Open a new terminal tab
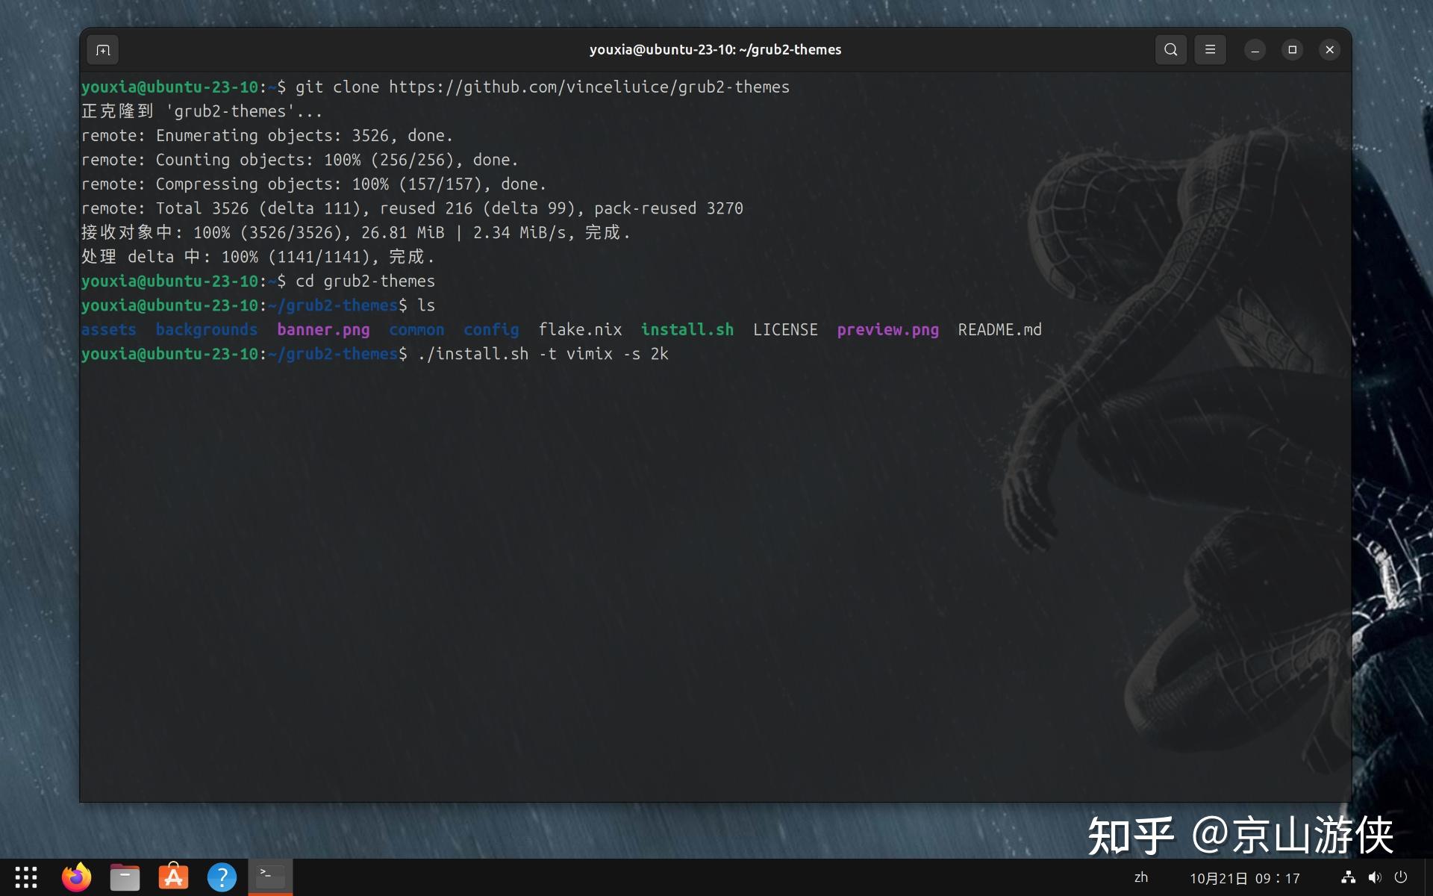 [102, 49]
